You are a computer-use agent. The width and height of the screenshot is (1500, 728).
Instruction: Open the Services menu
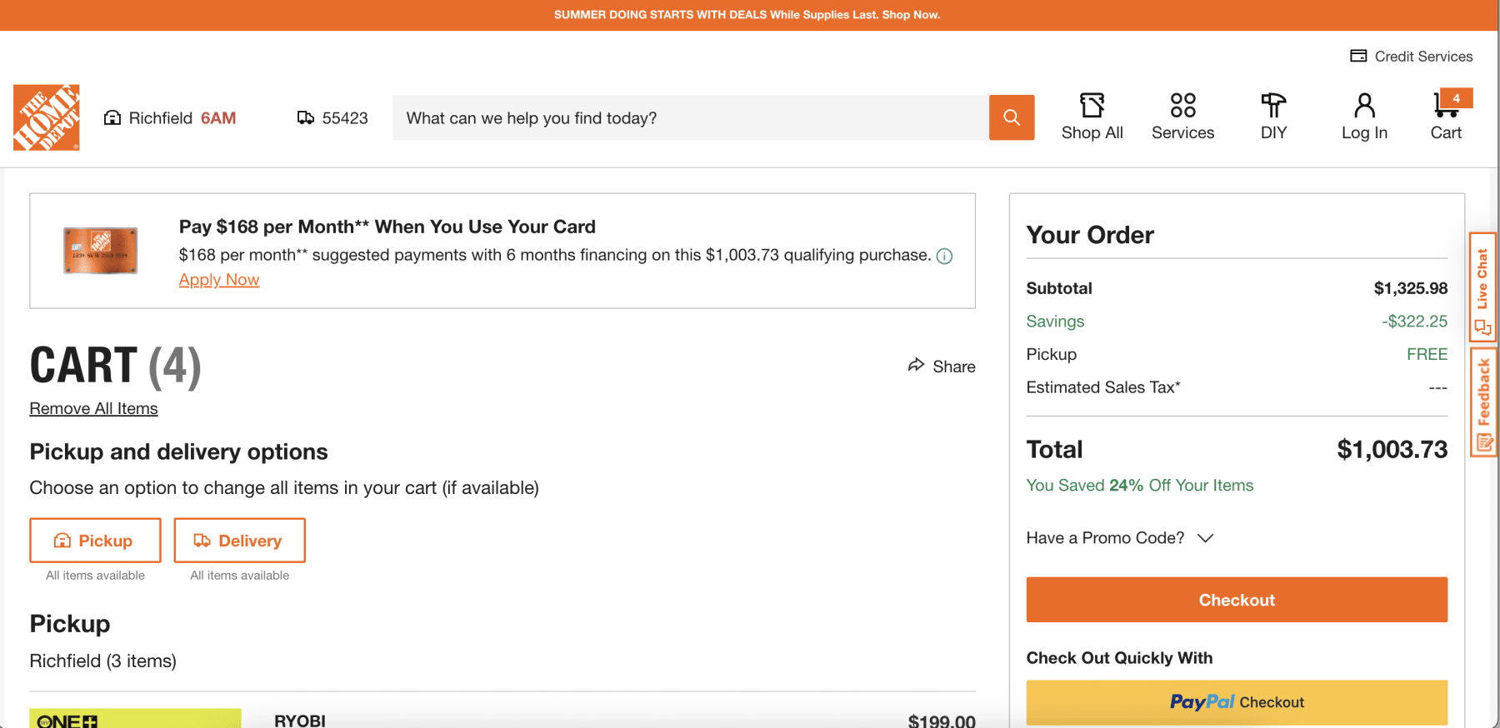click(1182, 117)
